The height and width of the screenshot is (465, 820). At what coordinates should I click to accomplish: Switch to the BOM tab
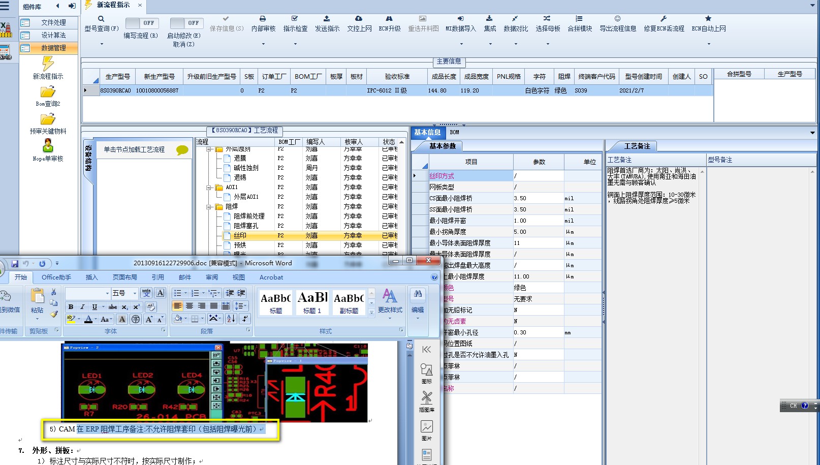(x=454, y=132)
